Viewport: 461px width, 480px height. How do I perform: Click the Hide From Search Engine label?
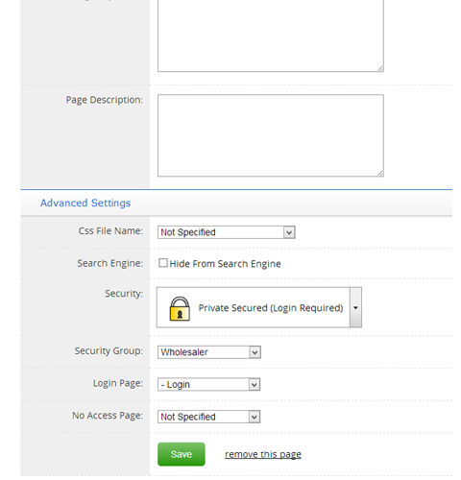[x=225, y=264]
